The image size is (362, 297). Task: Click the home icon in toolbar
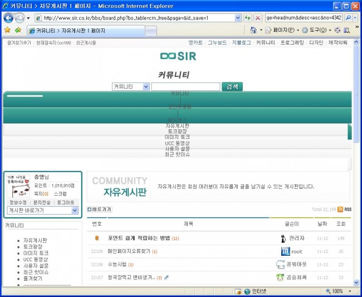tap(254, 30)
